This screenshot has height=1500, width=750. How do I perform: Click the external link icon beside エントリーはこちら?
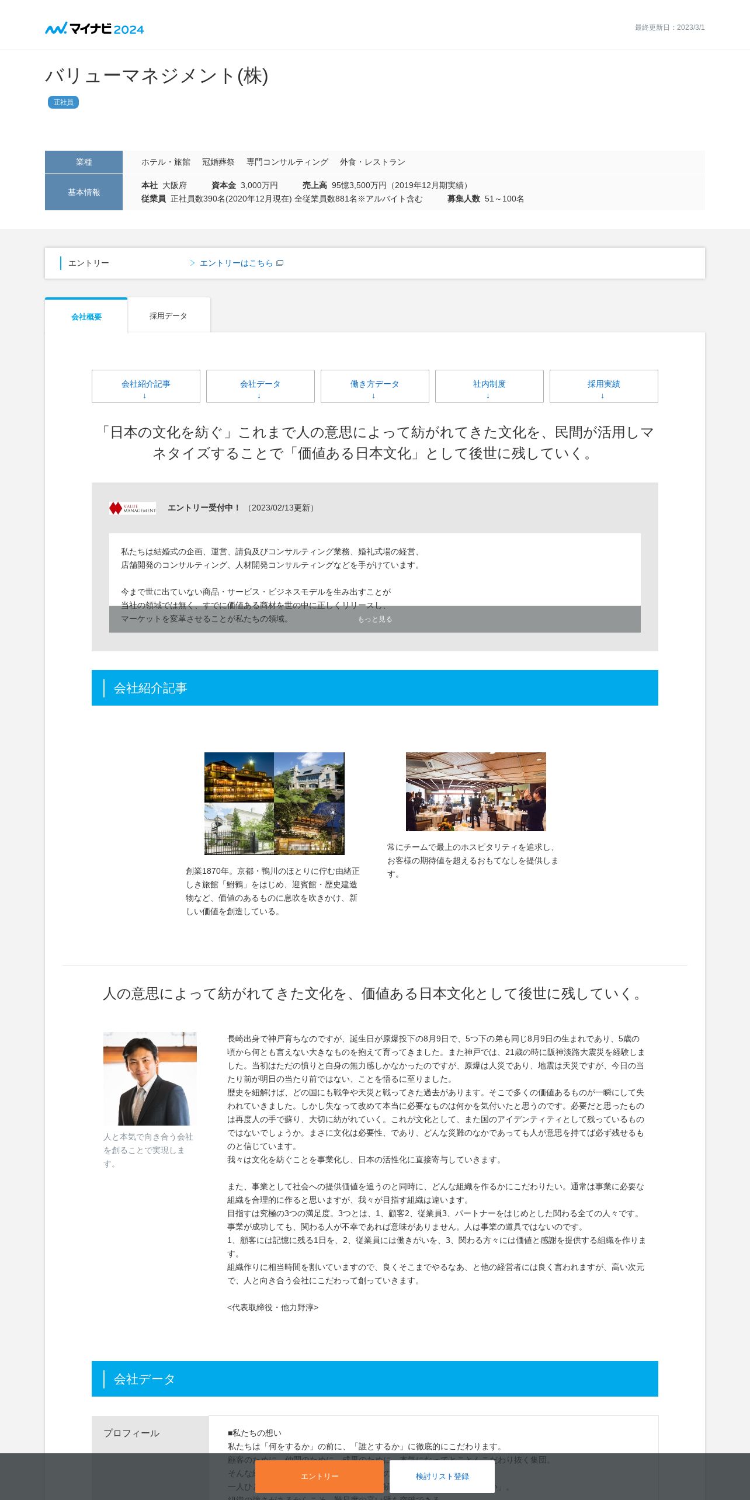280,263
